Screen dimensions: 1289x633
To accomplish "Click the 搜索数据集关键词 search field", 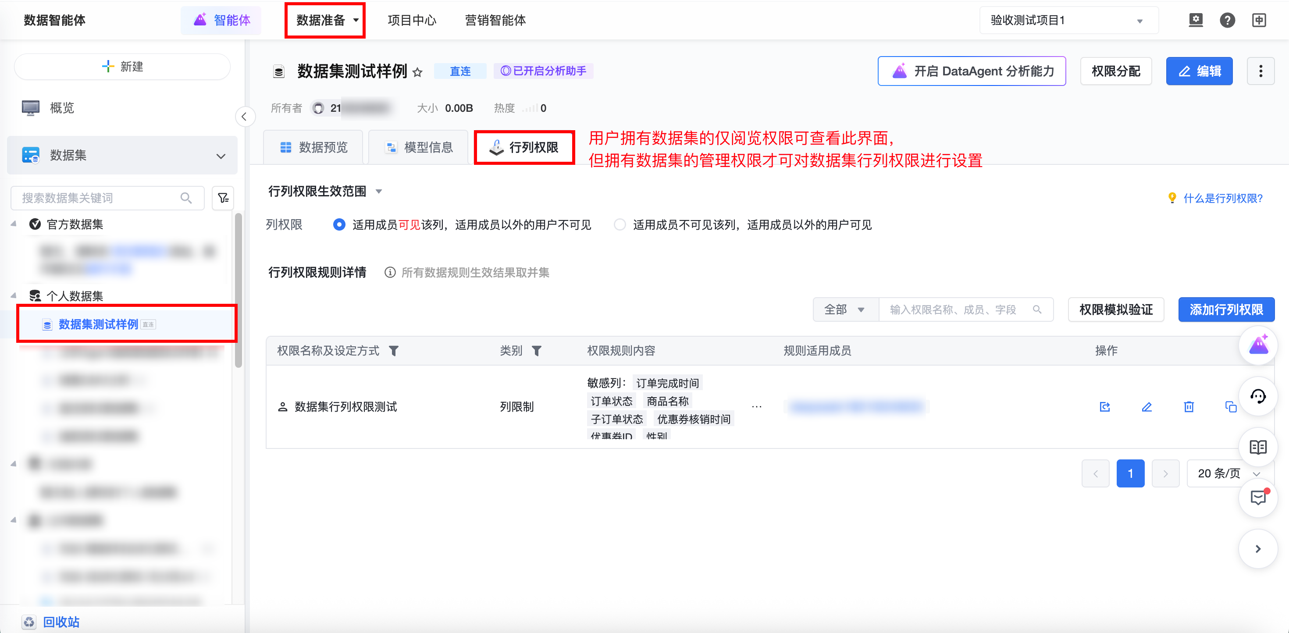I will pos(100,198).
